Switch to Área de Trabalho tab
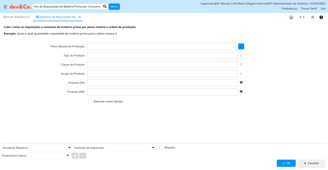This screenshot has width=328, height=170. [x=16, y=17]
